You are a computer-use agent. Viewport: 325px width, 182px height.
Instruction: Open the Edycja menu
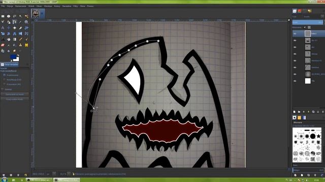[10, 6]
